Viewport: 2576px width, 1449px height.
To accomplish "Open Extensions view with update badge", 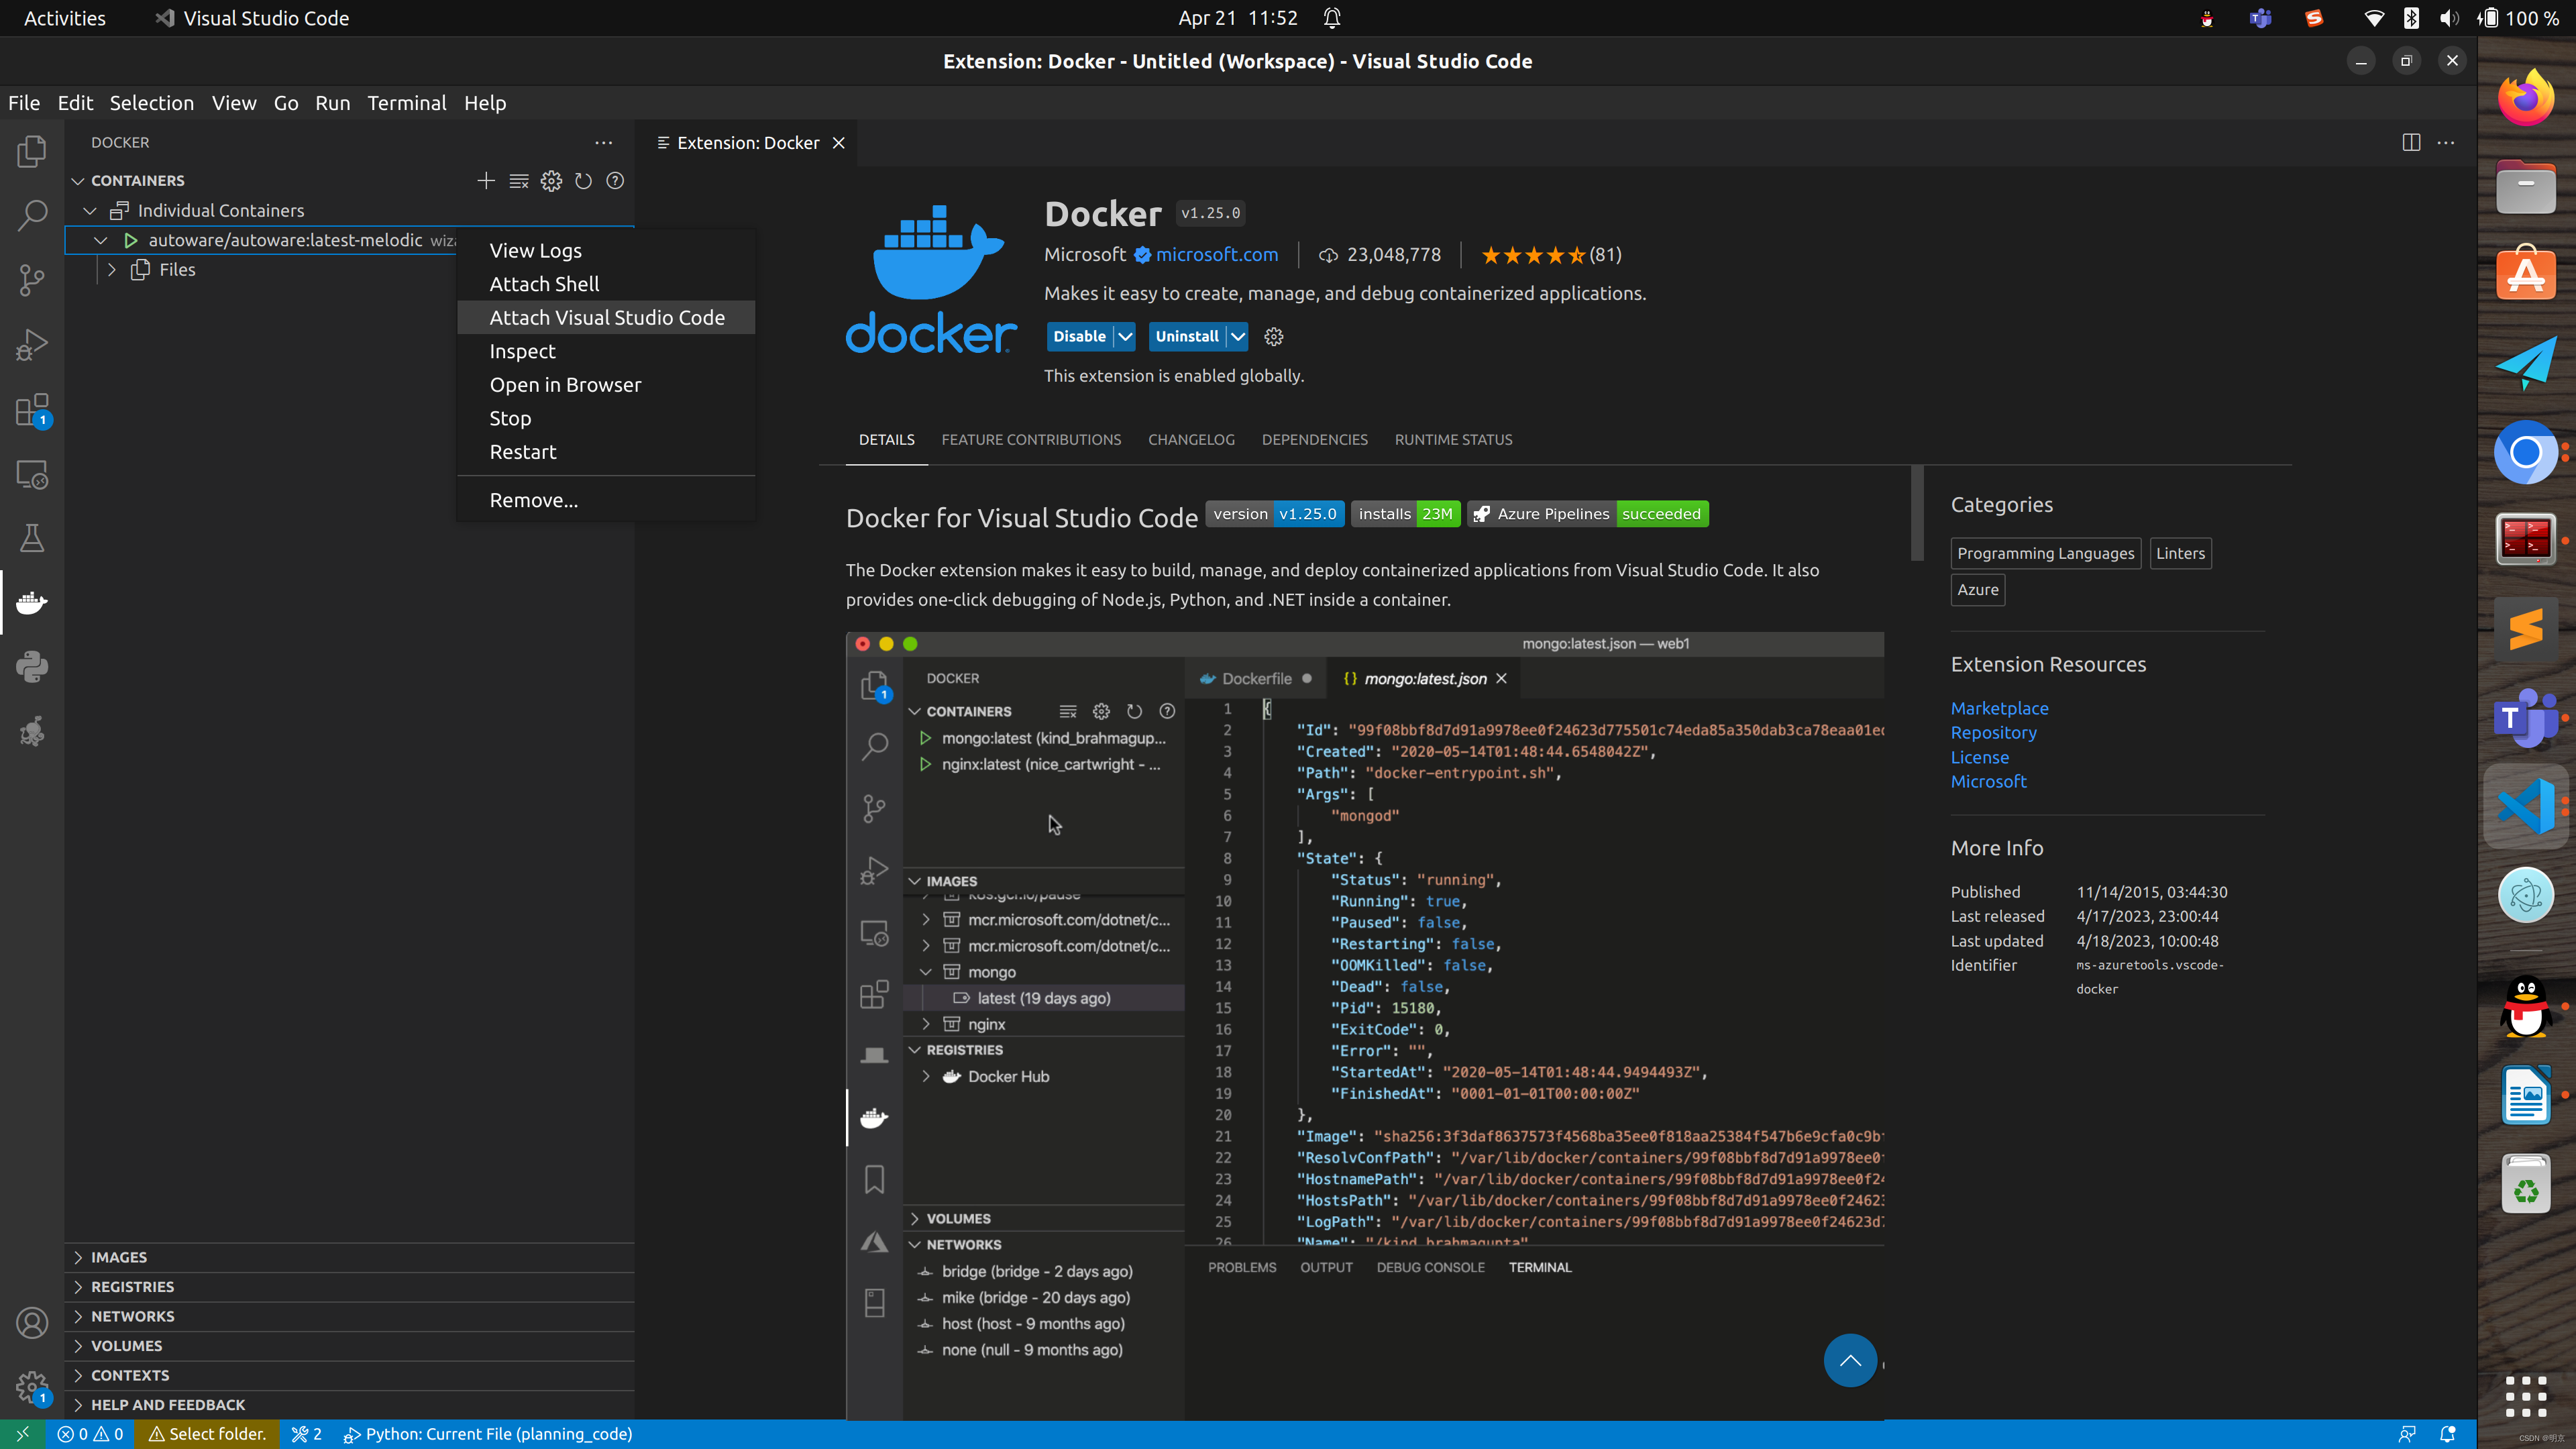I will 32,410.
